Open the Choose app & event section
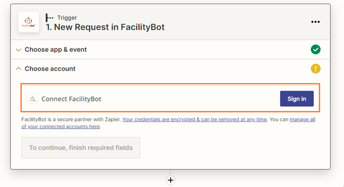344x187 pixels. click(x=56, y=50)
